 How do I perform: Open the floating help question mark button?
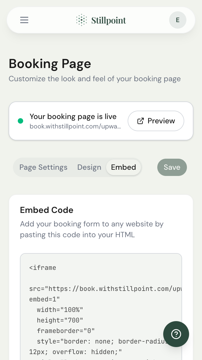(176, 334)
